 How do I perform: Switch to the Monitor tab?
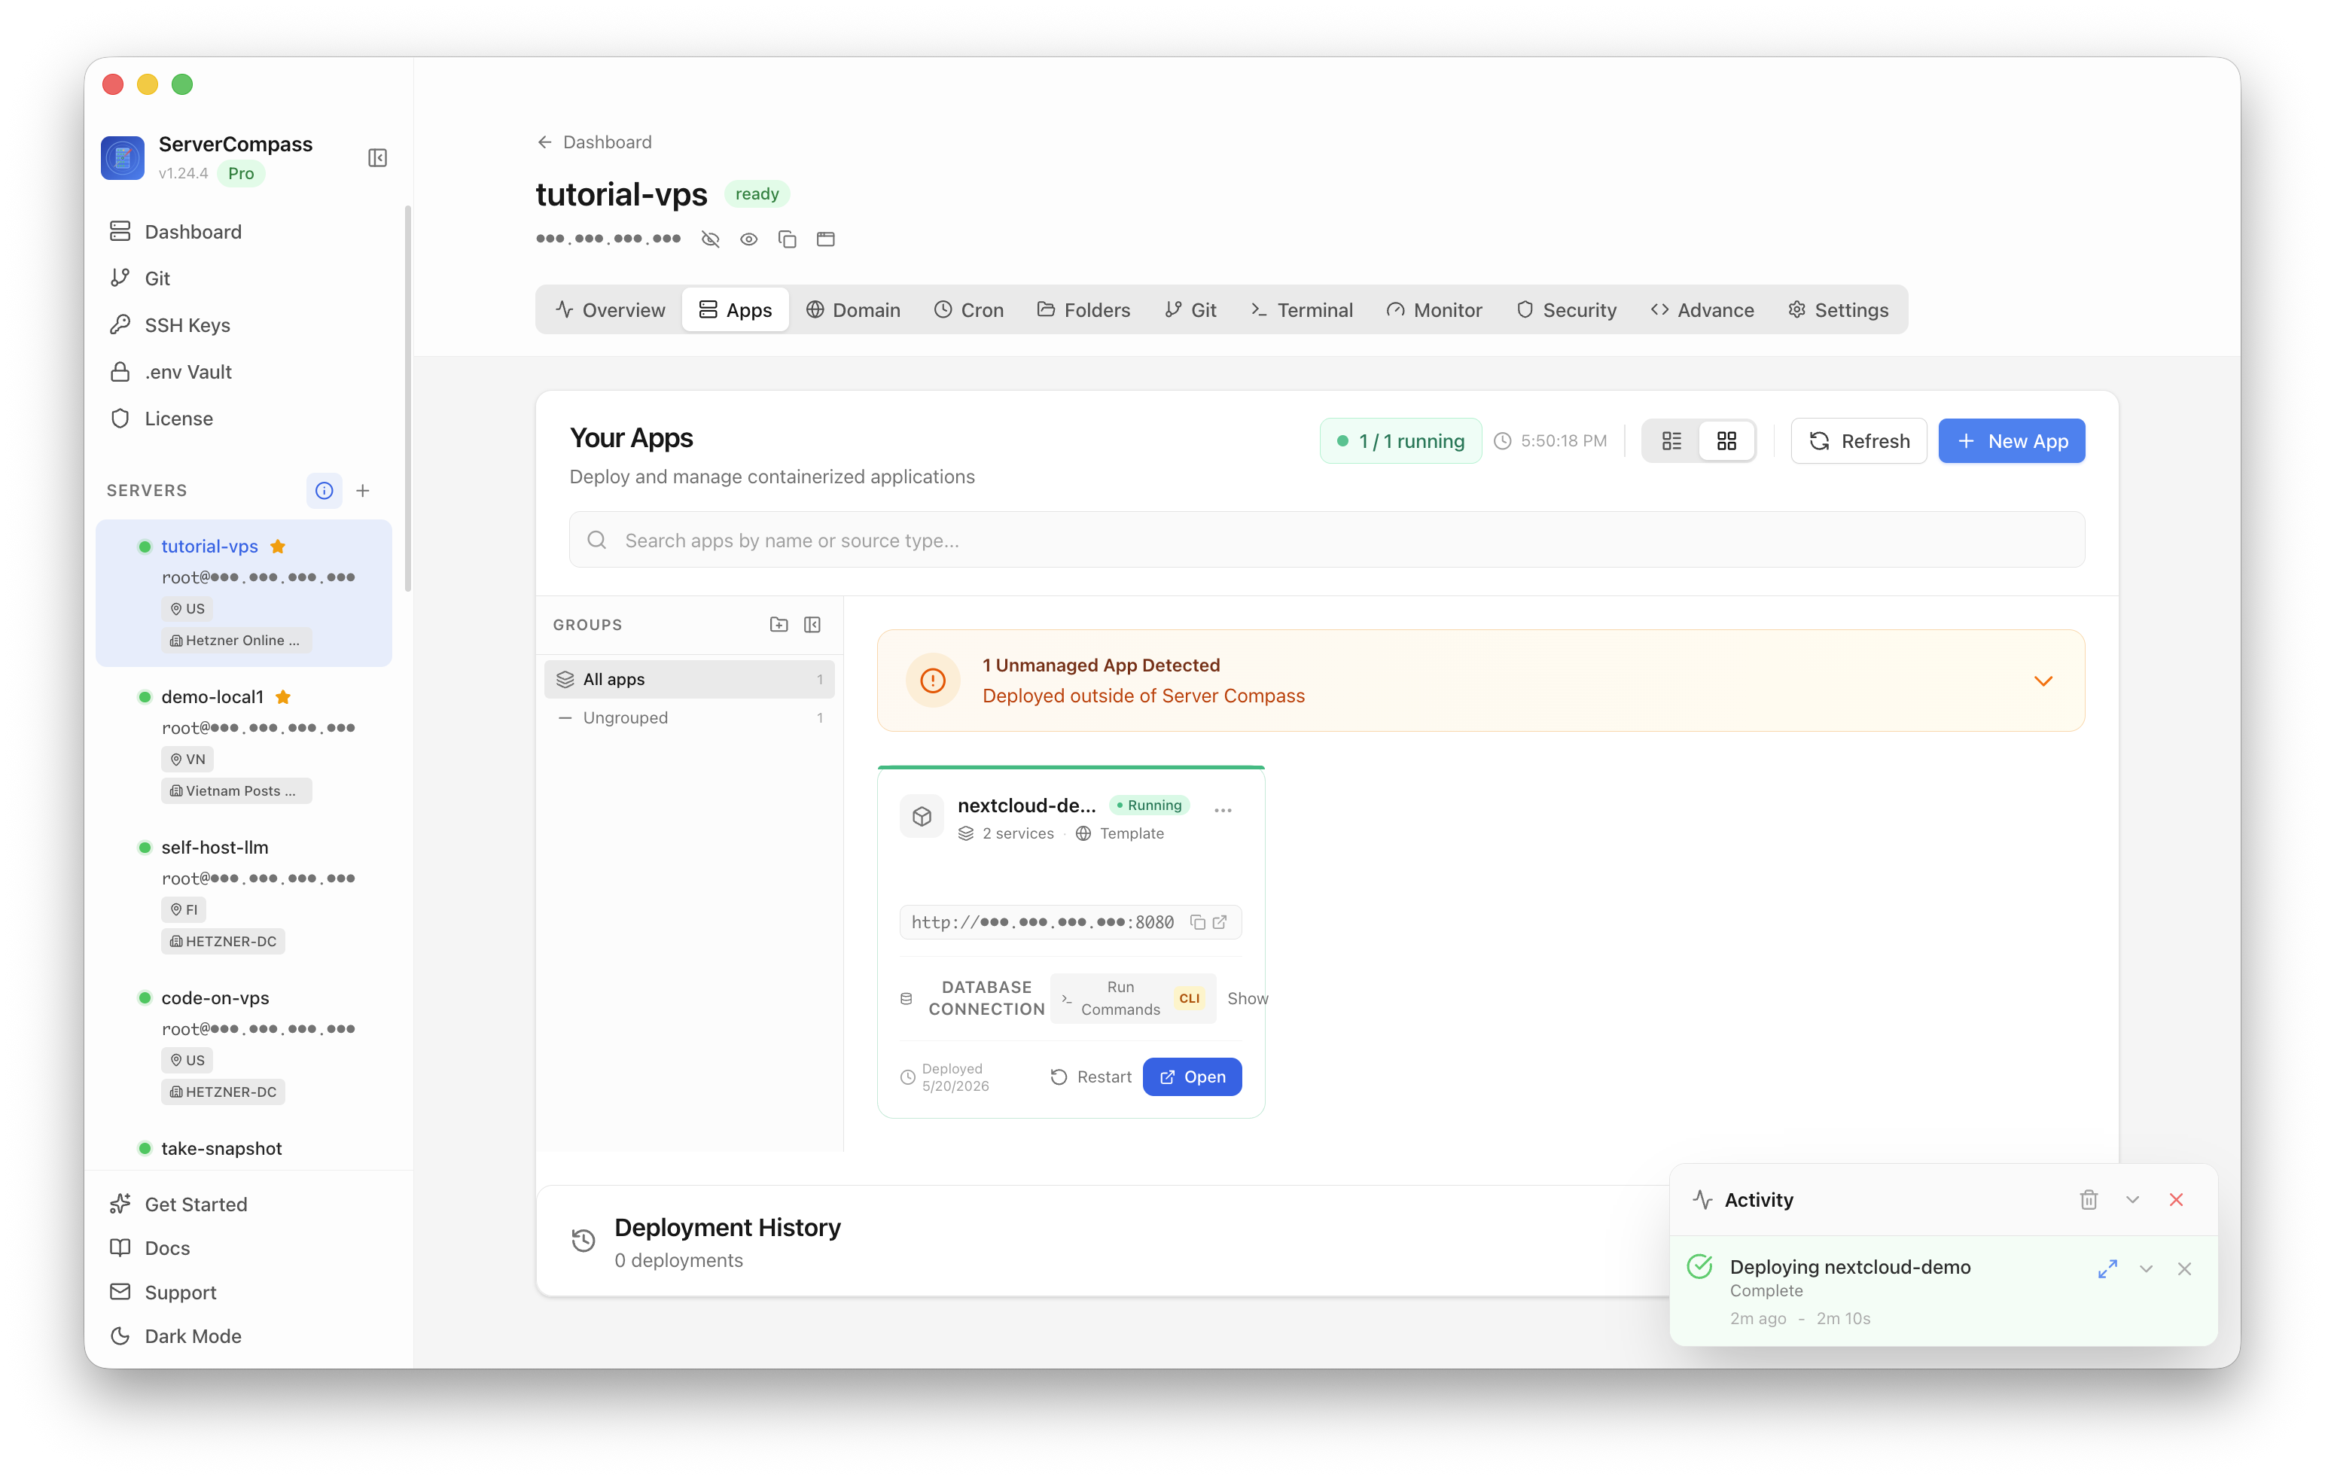pos(1435,310)
